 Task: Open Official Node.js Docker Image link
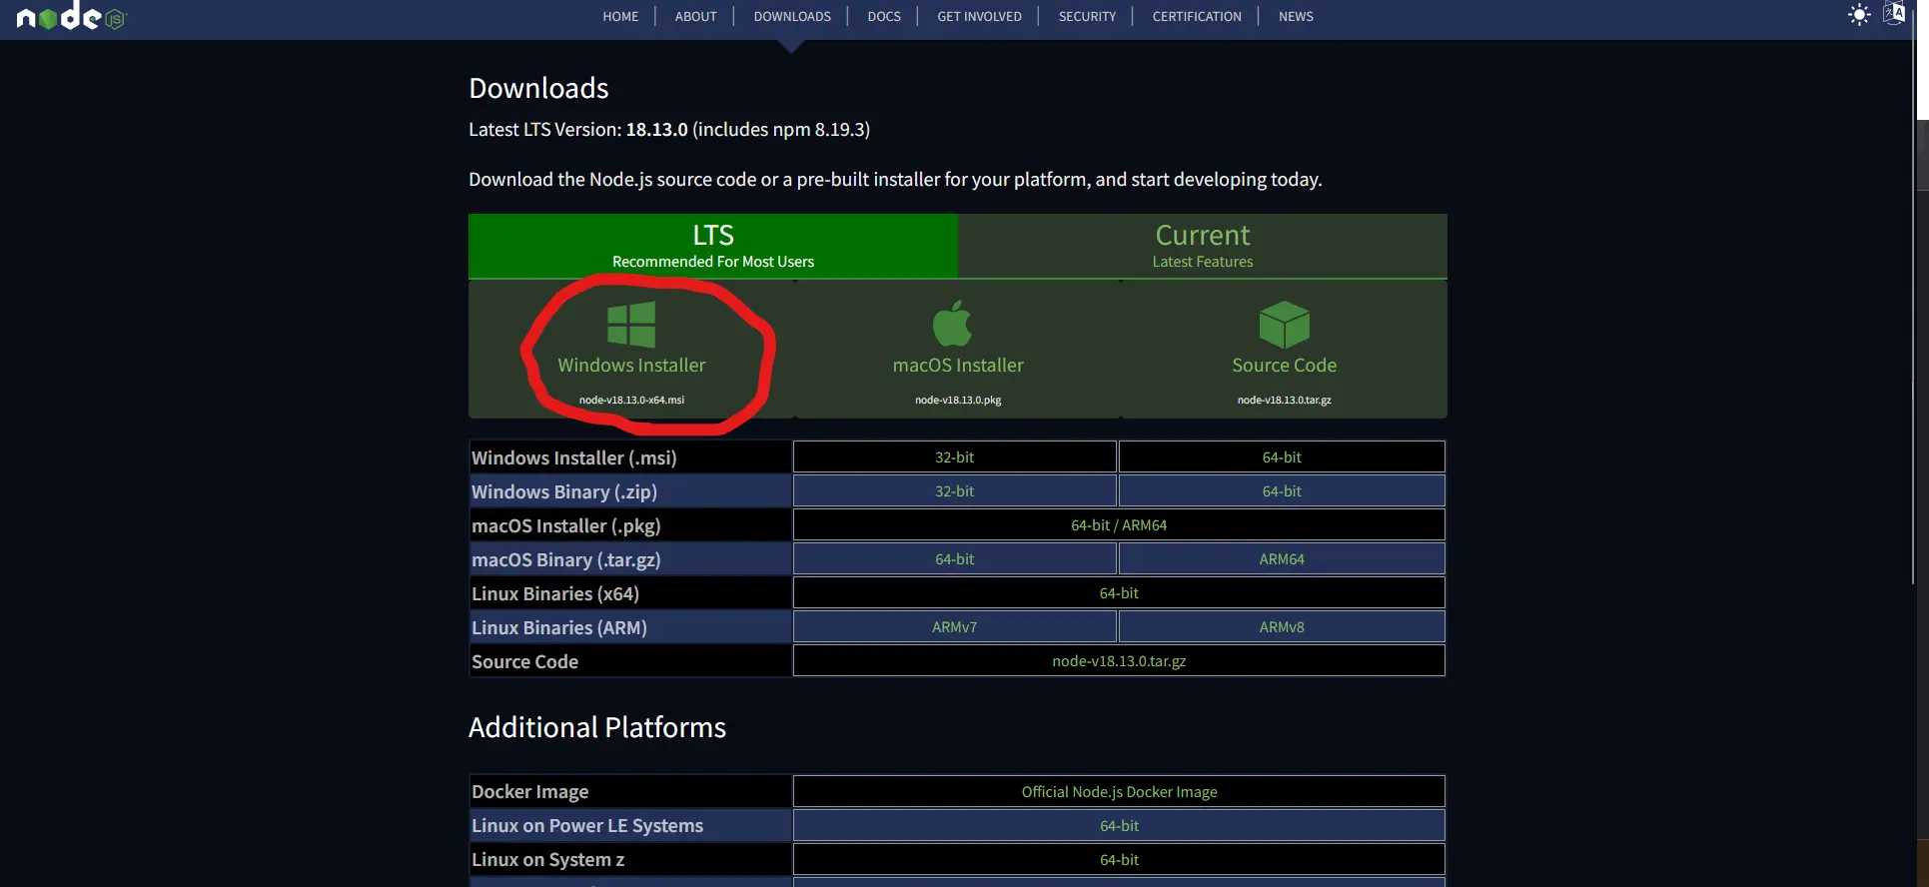tap(1119, 791)
